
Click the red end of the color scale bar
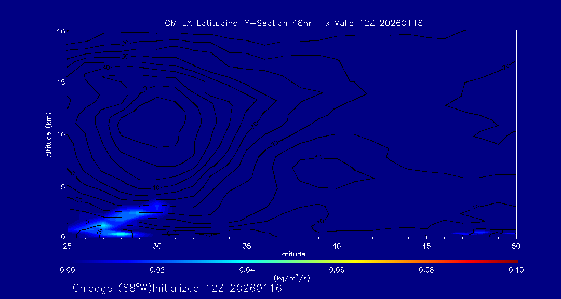[x=514, y=260]
